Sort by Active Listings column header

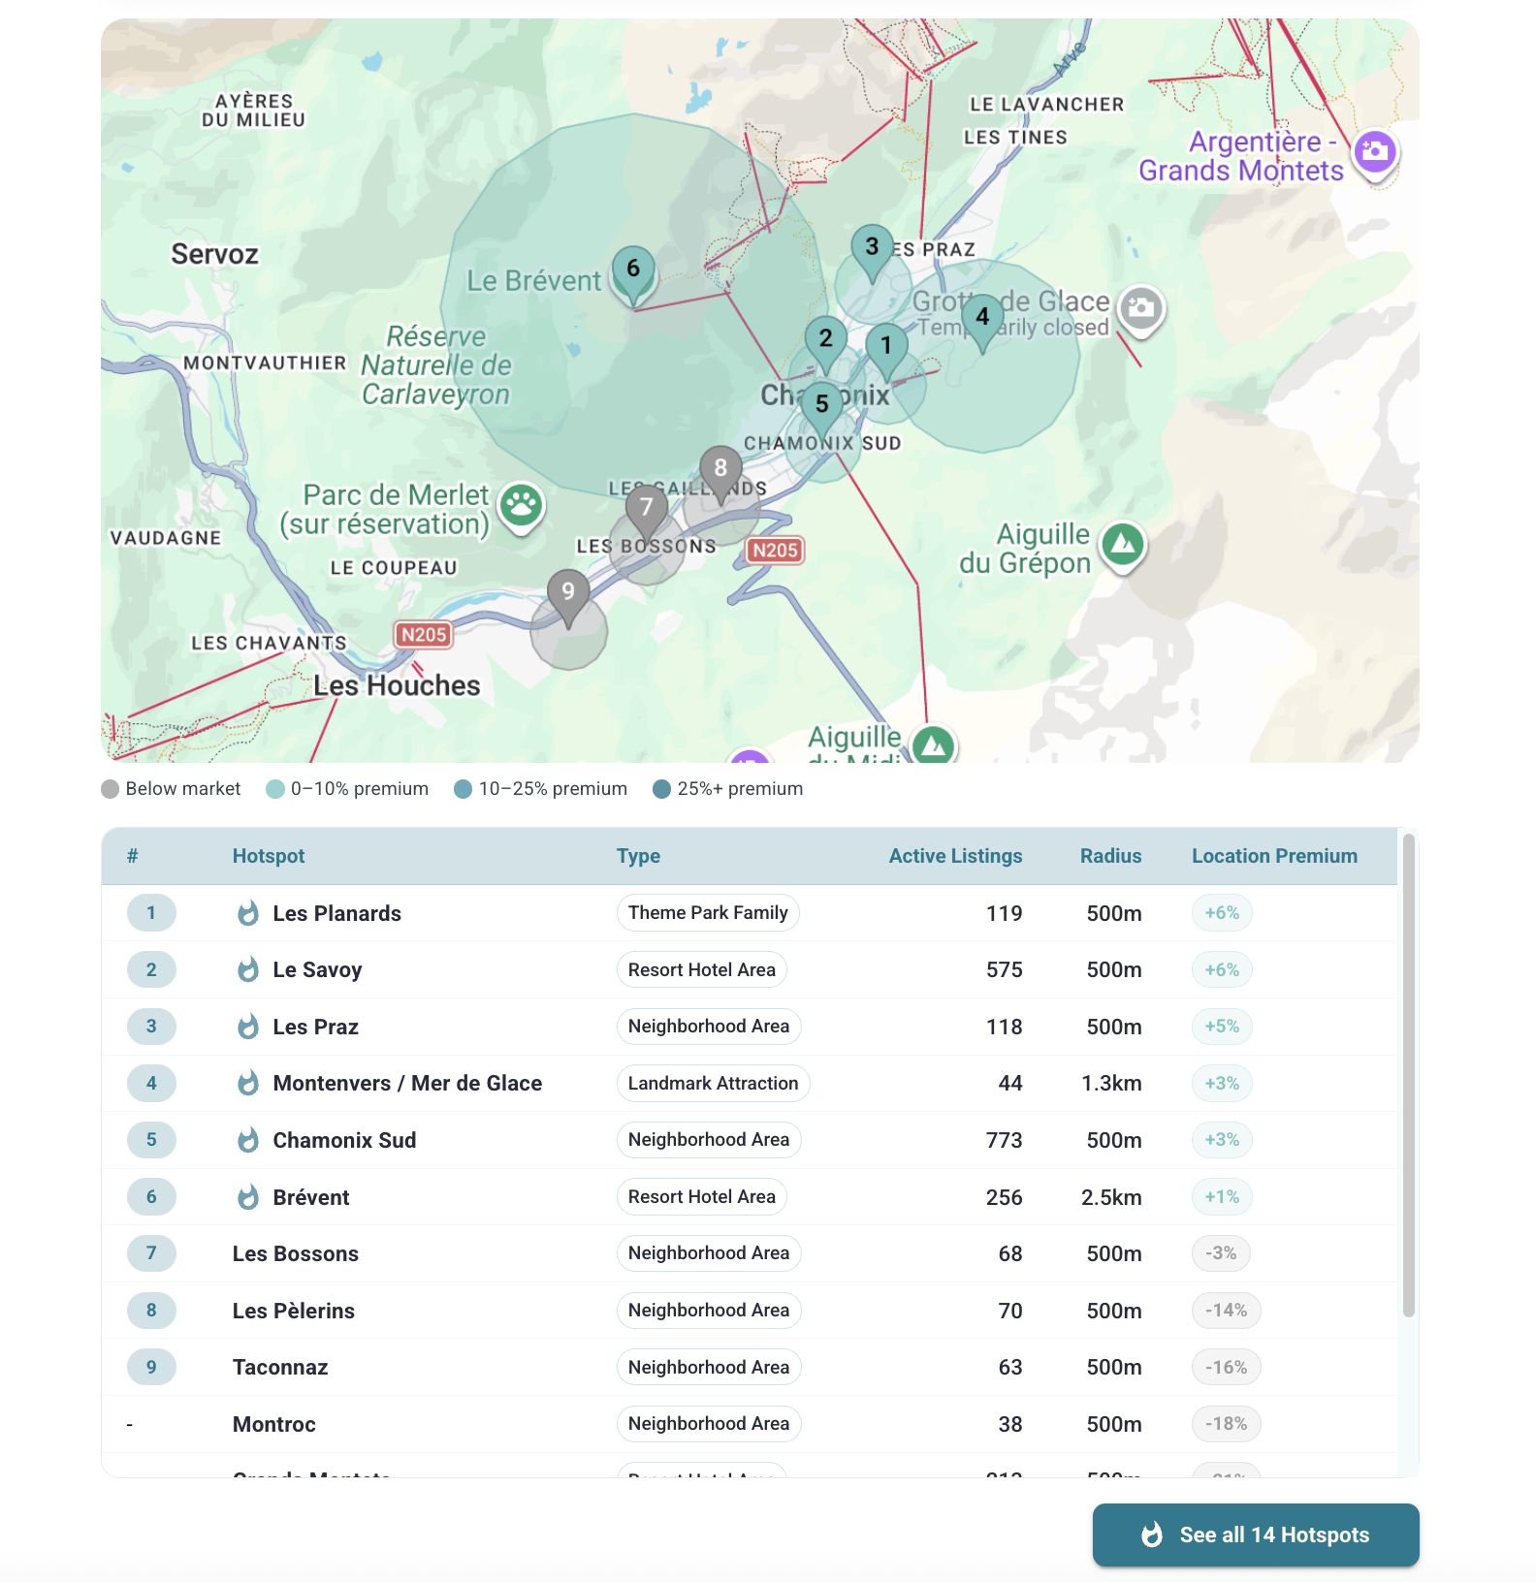point(955,856)
